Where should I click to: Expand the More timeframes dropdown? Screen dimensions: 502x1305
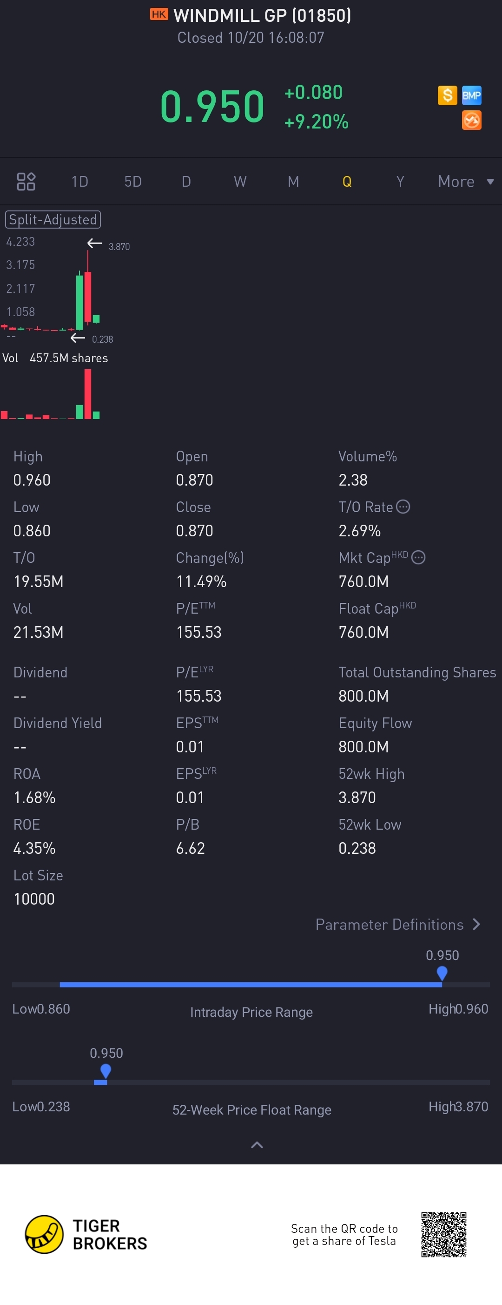[x=465, y=182]
